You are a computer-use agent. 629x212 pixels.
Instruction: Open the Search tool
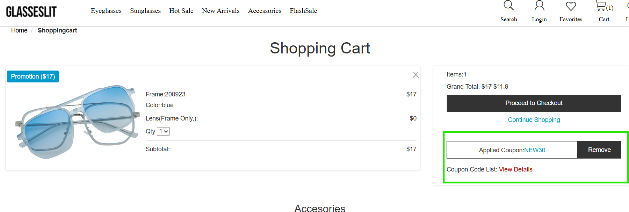[x=508, y=10]
